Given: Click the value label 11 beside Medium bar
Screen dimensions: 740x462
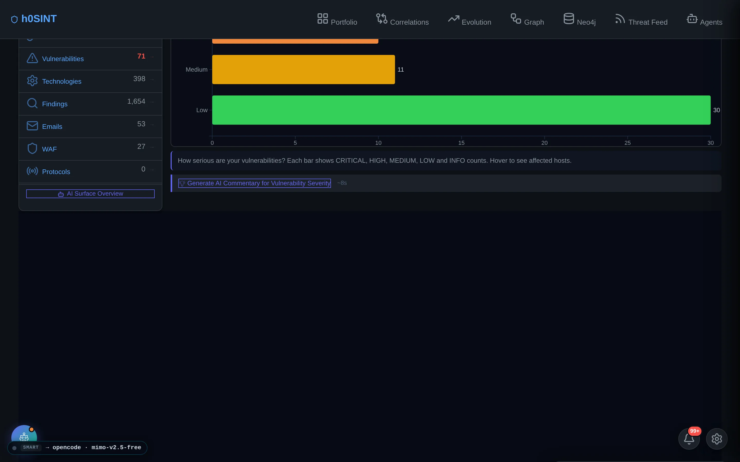Looking at the screenshot, I should coord(401,70).
